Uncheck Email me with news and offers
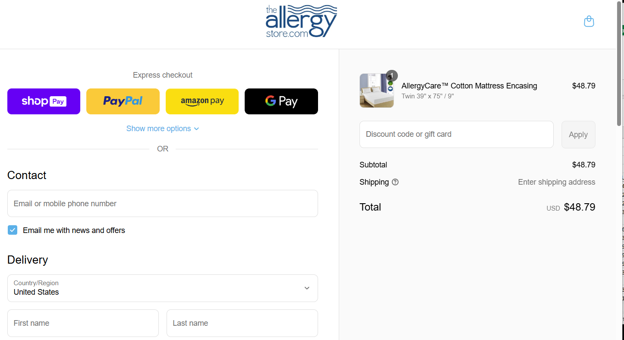The image size is (624, 340). pos(13,230)
